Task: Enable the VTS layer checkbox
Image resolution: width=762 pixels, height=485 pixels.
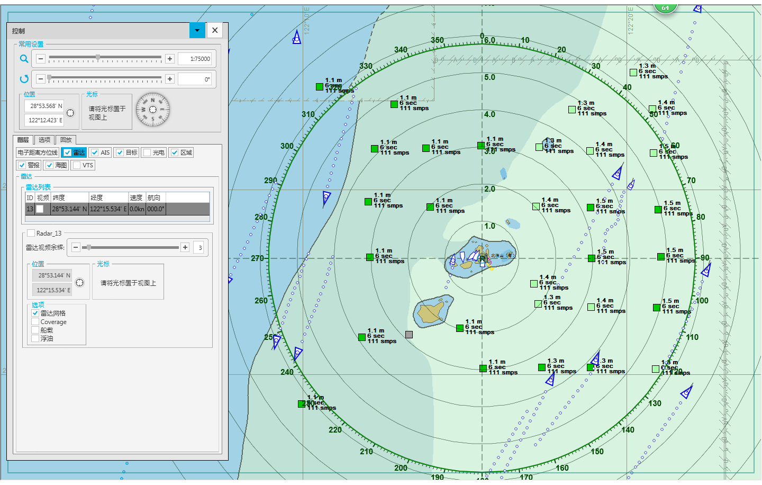Action: 77,165
